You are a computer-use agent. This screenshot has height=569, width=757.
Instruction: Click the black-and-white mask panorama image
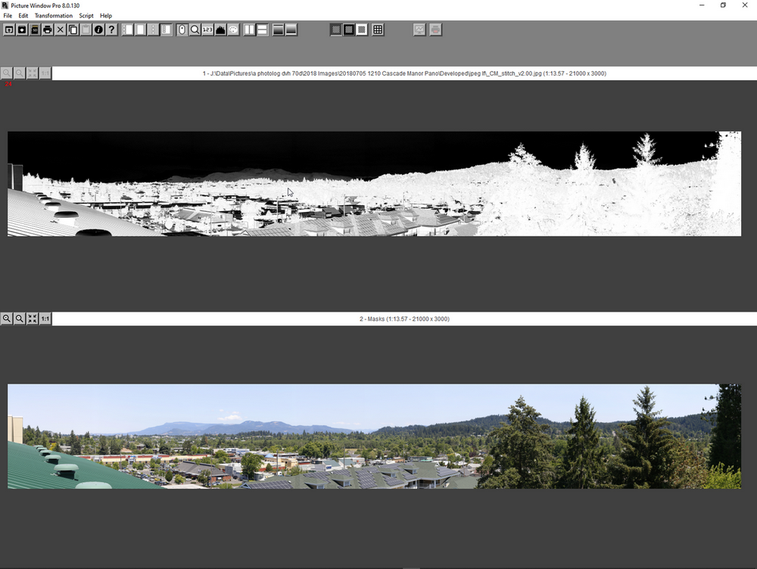pyautogui.click(x=374, y=184)
